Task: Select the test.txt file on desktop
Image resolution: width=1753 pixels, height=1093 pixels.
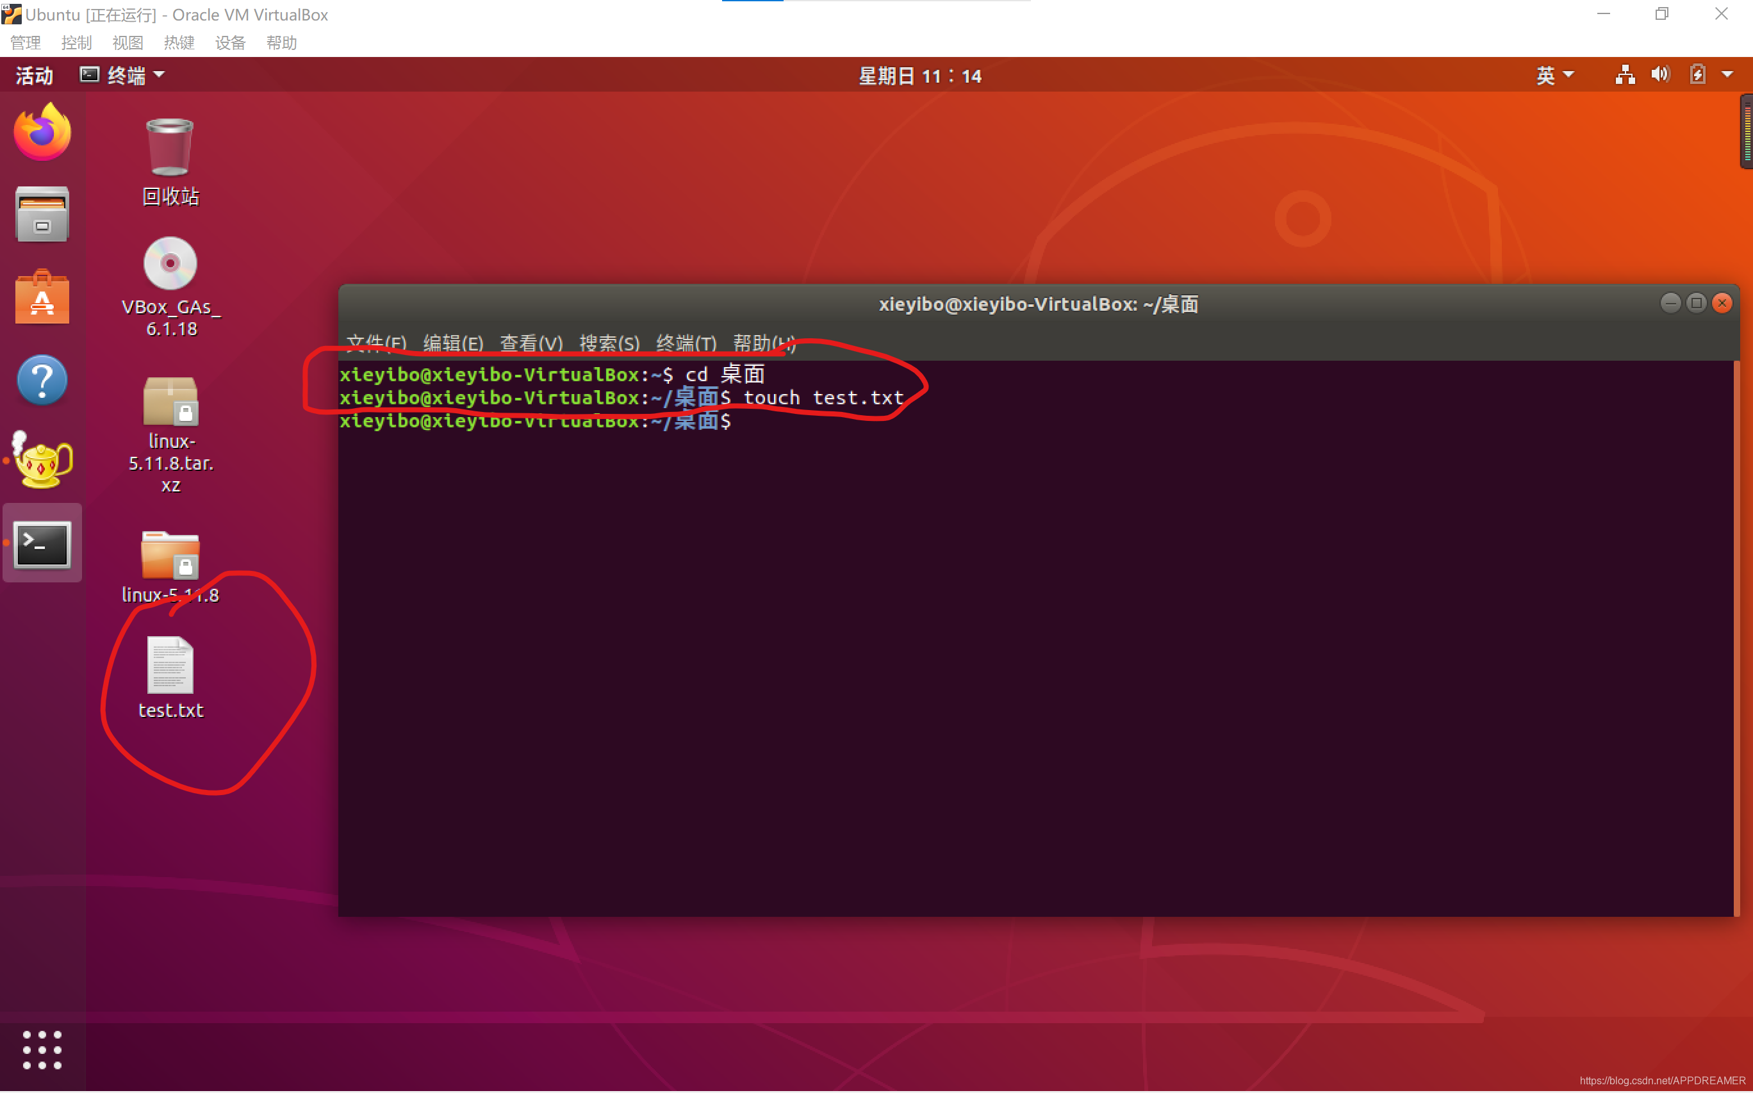Action: click(170, 678)
